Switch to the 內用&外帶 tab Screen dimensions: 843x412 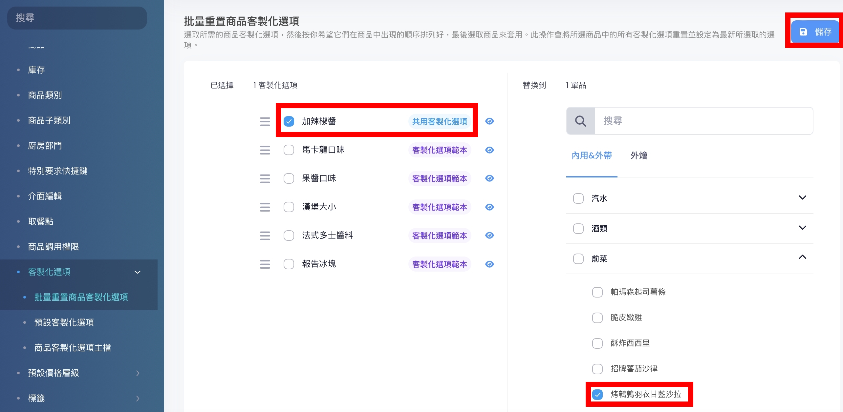click(592, 155)
